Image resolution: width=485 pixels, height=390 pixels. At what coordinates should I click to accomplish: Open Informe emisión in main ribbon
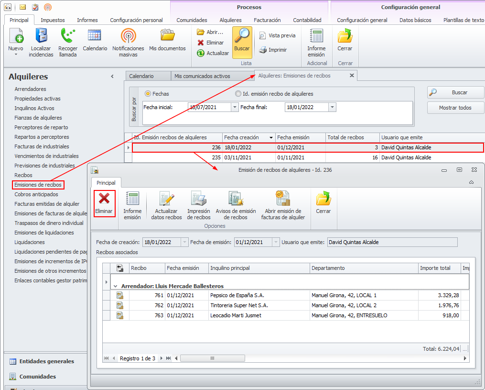[316, 43]
